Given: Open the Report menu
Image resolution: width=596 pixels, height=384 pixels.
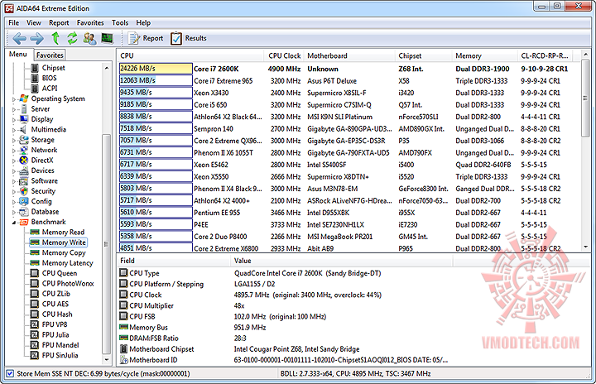Looking at the screenshot, I should click(59, 23).
